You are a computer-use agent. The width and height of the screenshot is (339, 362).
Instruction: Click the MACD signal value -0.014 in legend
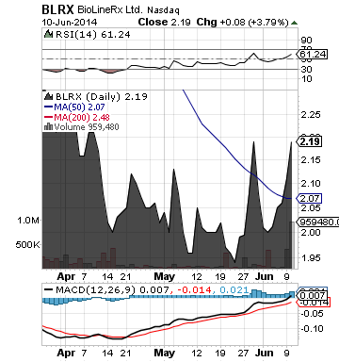pyautogui.click(x=194, y=289)
